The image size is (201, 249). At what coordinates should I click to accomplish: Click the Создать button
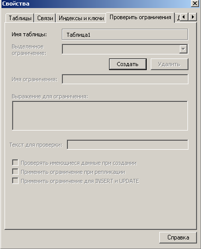click(x=128, y=64)
